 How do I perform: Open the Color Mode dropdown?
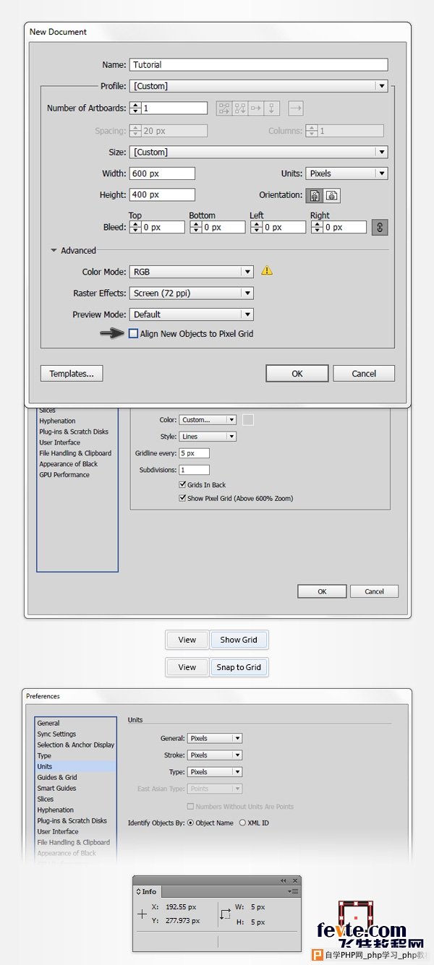(x=192, y=272)
